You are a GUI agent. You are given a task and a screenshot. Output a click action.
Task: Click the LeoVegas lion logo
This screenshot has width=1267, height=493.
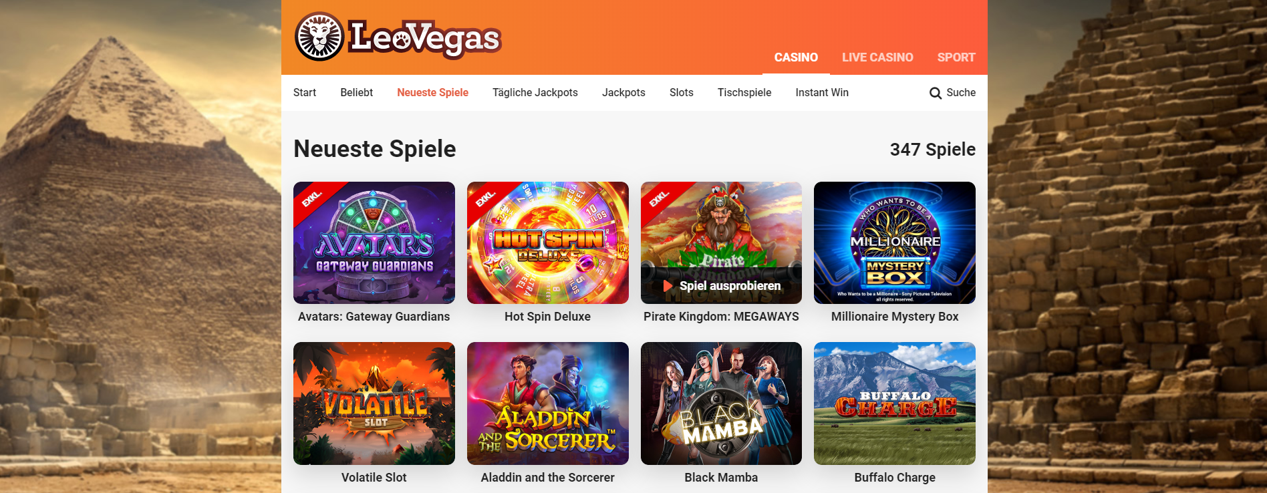[x=319, y=37]
